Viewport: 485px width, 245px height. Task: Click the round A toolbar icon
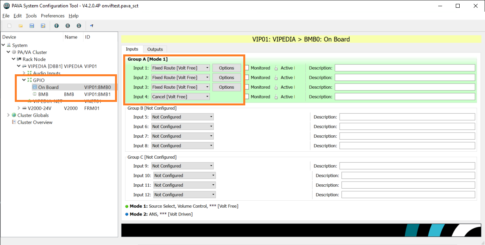pos(79,26)
